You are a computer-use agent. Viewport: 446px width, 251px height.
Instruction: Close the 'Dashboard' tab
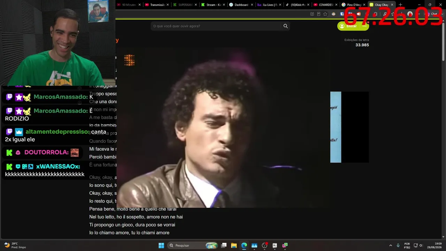[252, 5]
